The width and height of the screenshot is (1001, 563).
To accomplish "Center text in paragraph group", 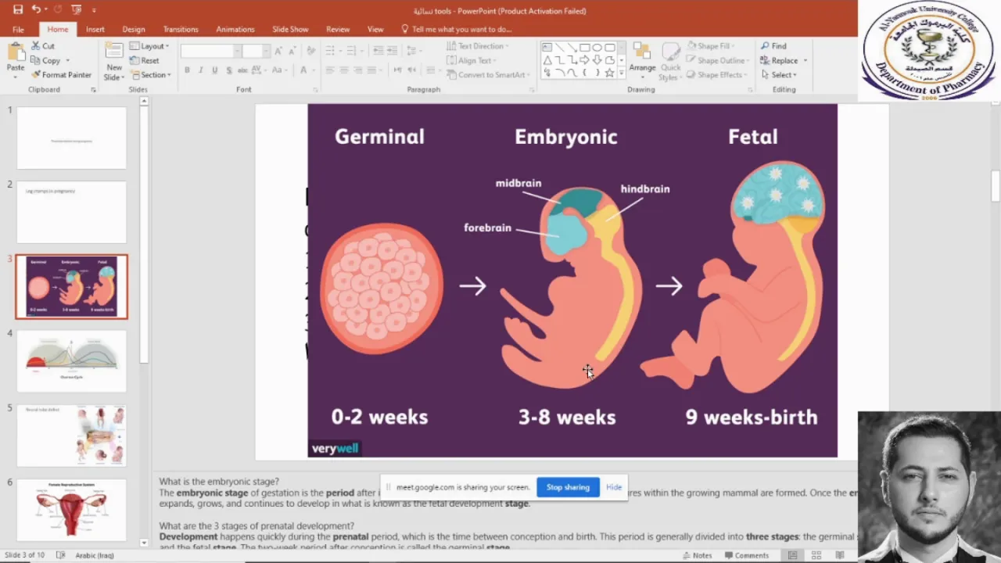I will tap(344, 70).
